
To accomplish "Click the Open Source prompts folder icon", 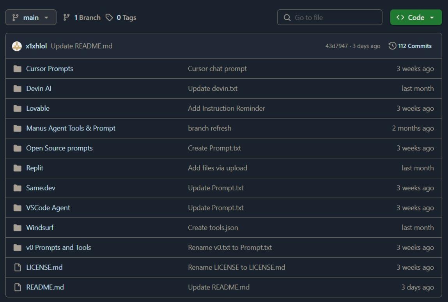I will (x=18, y=148).
